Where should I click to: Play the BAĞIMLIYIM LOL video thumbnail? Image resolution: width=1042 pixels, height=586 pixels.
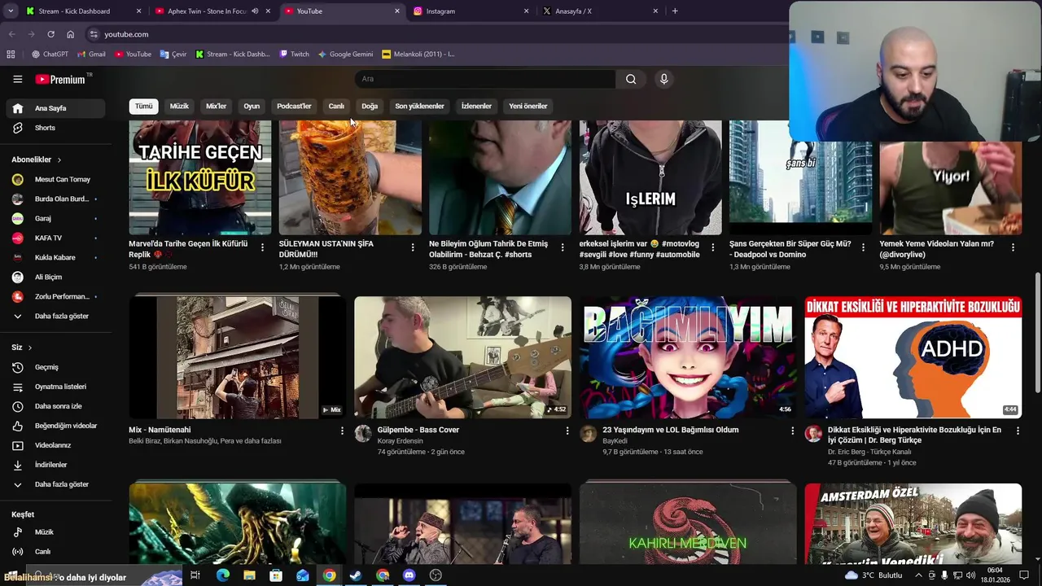tap(688, 357)
